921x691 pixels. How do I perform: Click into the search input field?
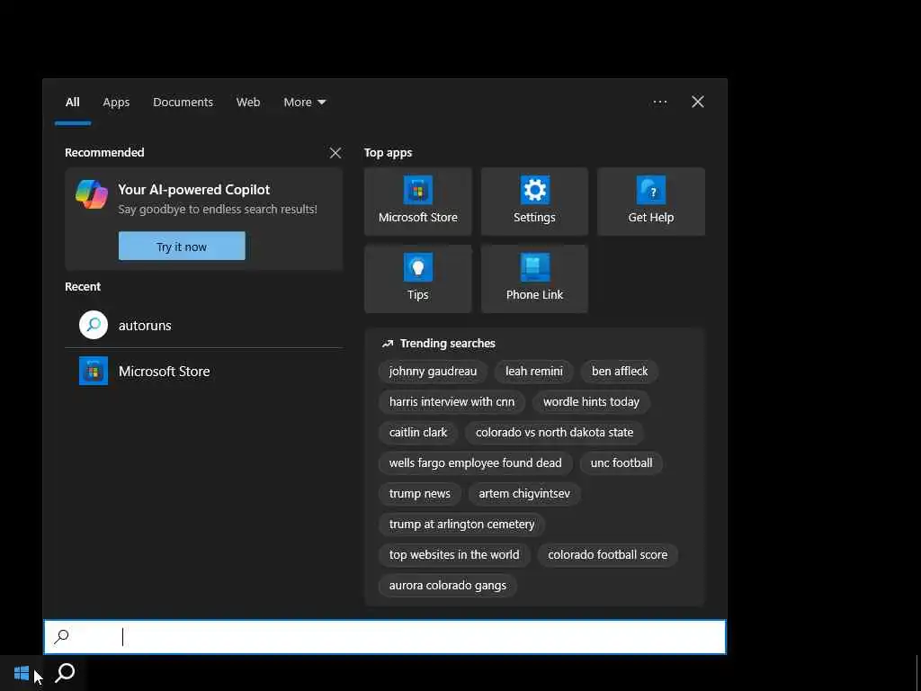tap(385, 637)
